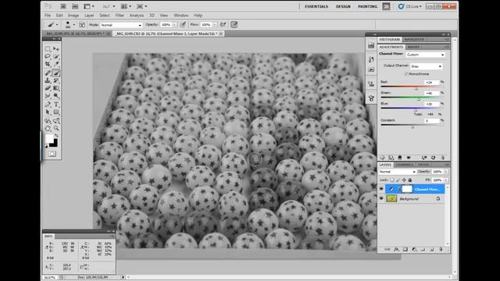
Task: Select the 3D Camera Rotate tool
Action: (56, 121)
